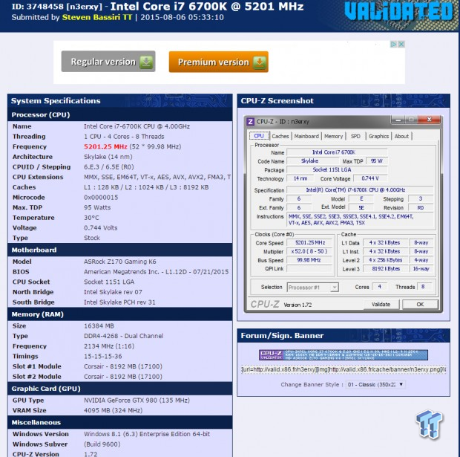
Task: Click the Validate button in CPU-Z
Action: pos(381,304)
